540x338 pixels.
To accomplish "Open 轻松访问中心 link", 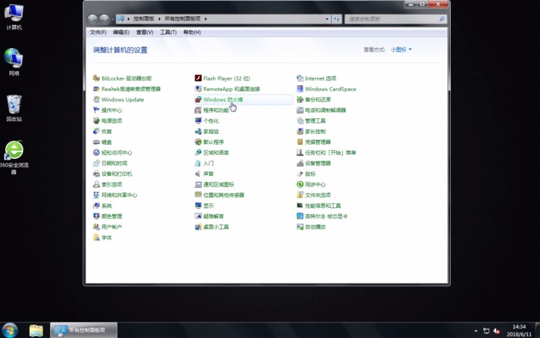I will [x=116, y=153].
